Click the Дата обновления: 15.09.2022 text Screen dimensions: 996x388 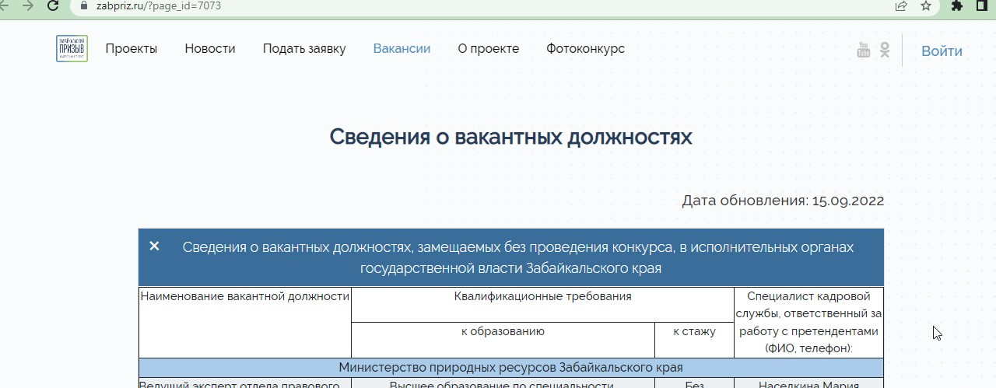click(x=783, y=201)
